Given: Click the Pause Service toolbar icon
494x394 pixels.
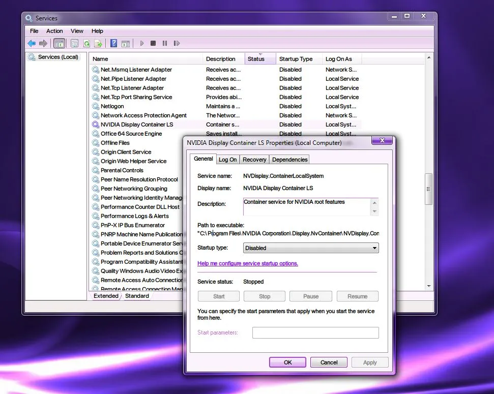Looking at the screenshot, I should tap(165, 43).
